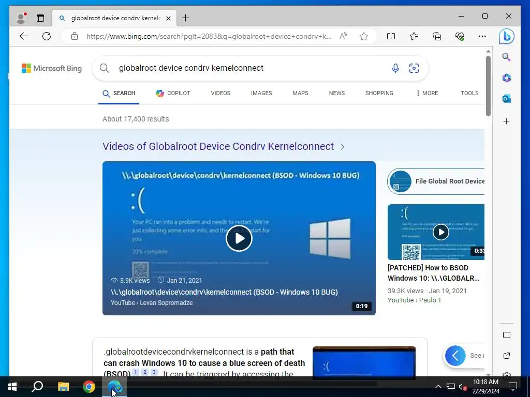Open Microsoft 365 sidebar icon
This screenshot has width=530, height=397.
pos(506,78)
